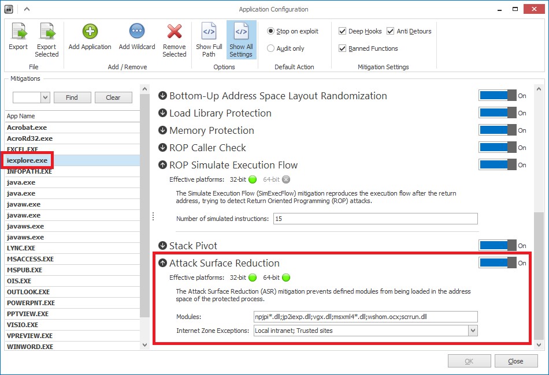This screenshot has height=375, width=549.
Task: Click the quick access up-arrow in title bar
Action: tap(27, 9)
